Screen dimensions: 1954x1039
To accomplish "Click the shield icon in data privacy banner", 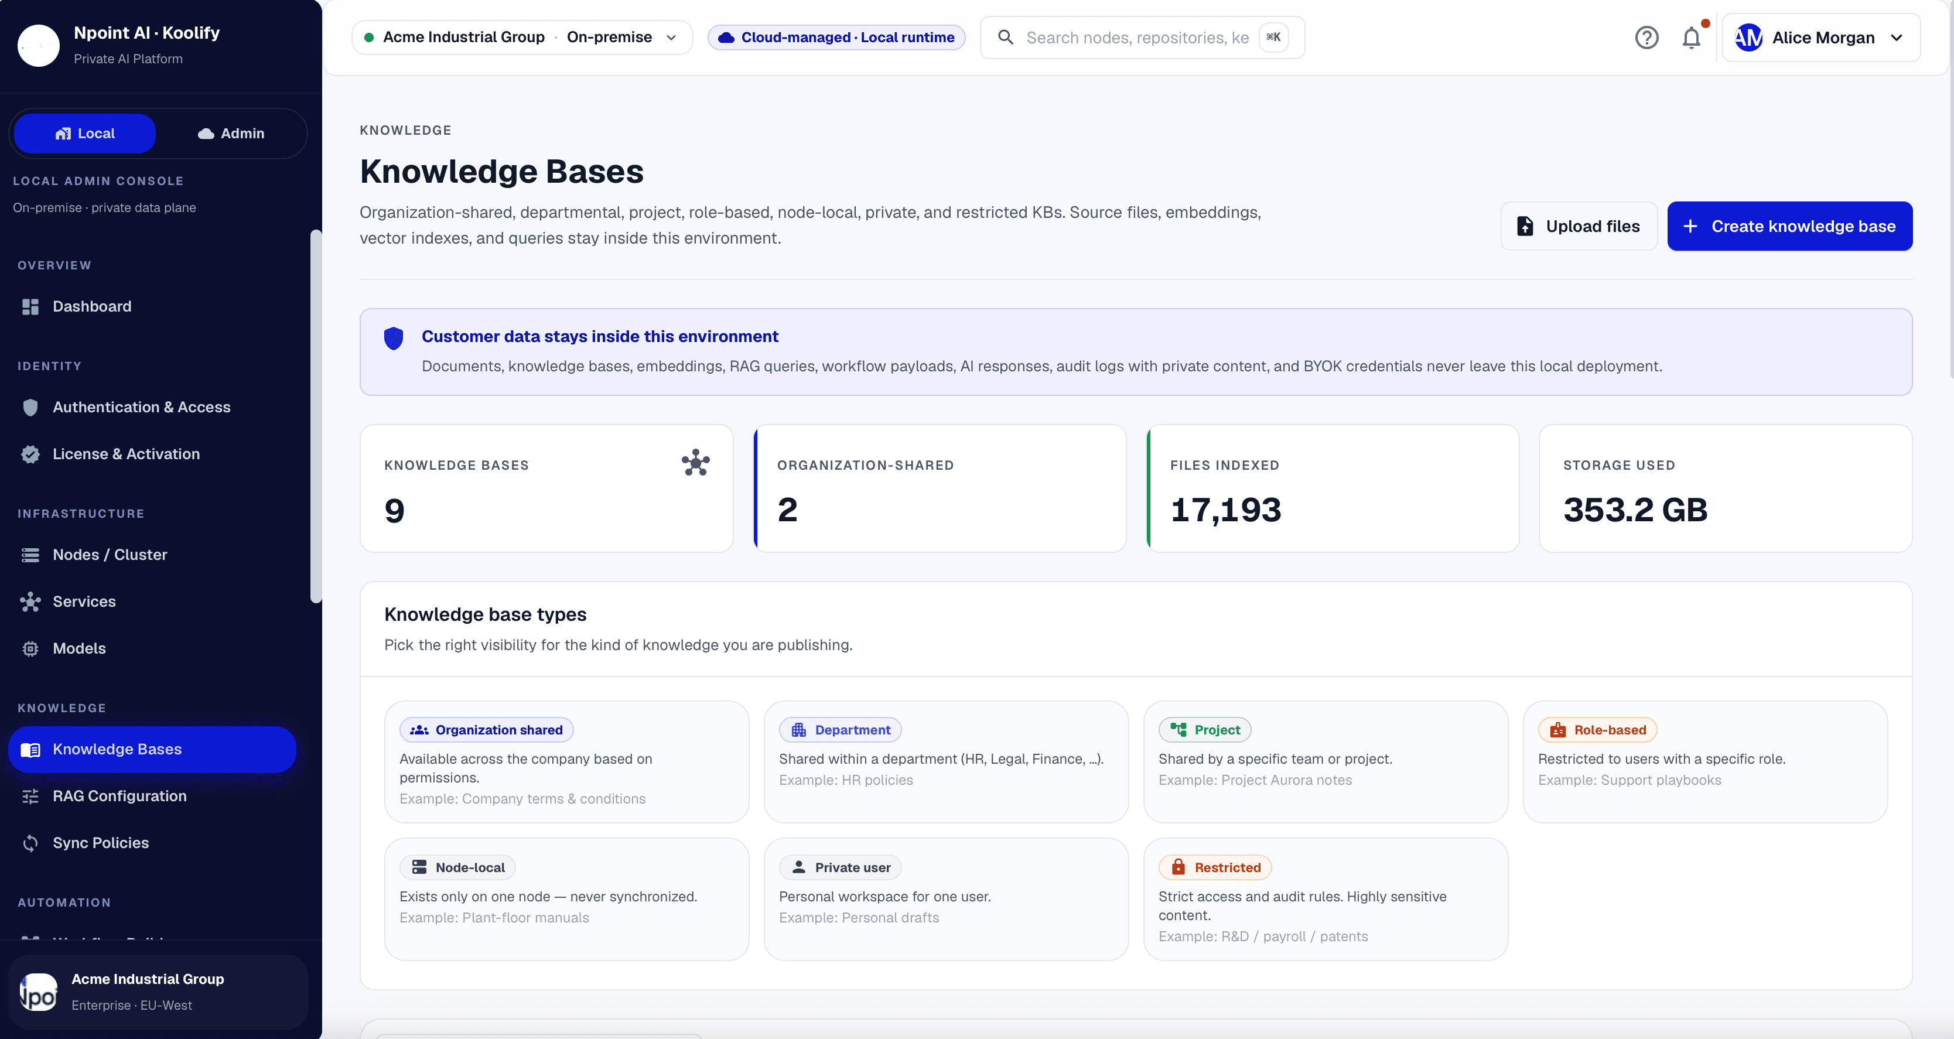I will [393, 339].
